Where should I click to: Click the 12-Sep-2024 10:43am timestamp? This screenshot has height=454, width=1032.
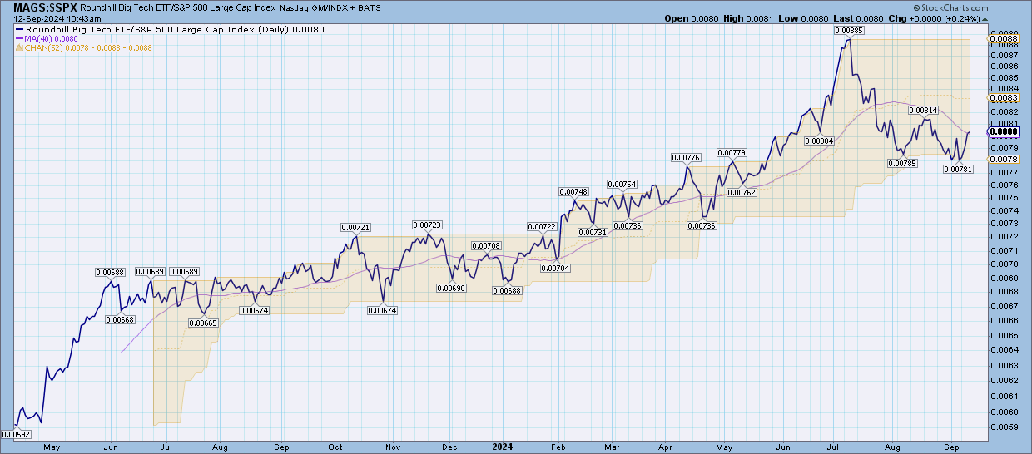pyautogui.click(x=57, y=18)
